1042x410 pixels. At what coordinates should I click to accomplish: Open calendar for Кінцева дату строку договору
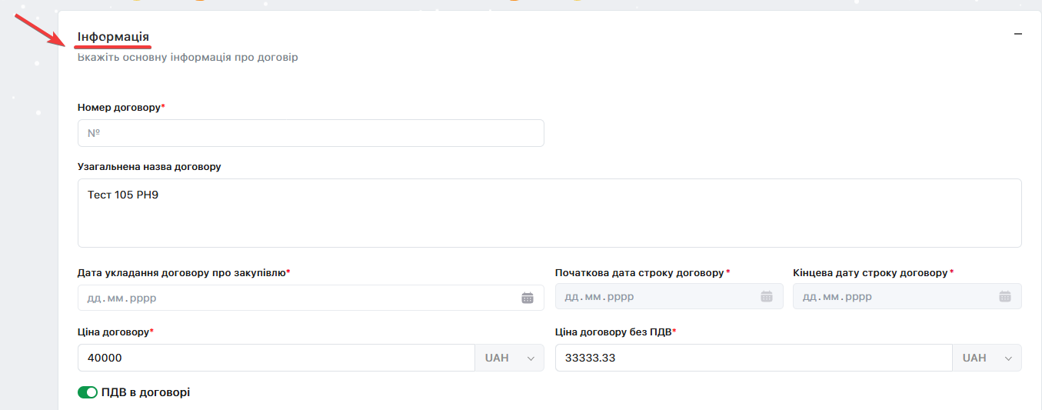tap(1004, 296)
